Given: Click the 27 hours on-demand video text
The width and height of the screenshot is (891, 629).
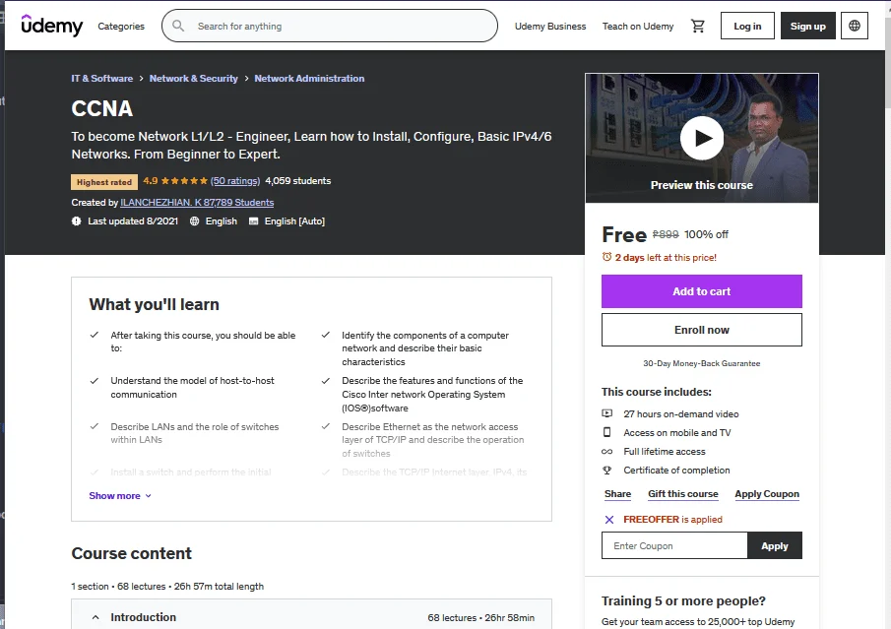Looking at the screenshot, I should click(680, 413).
